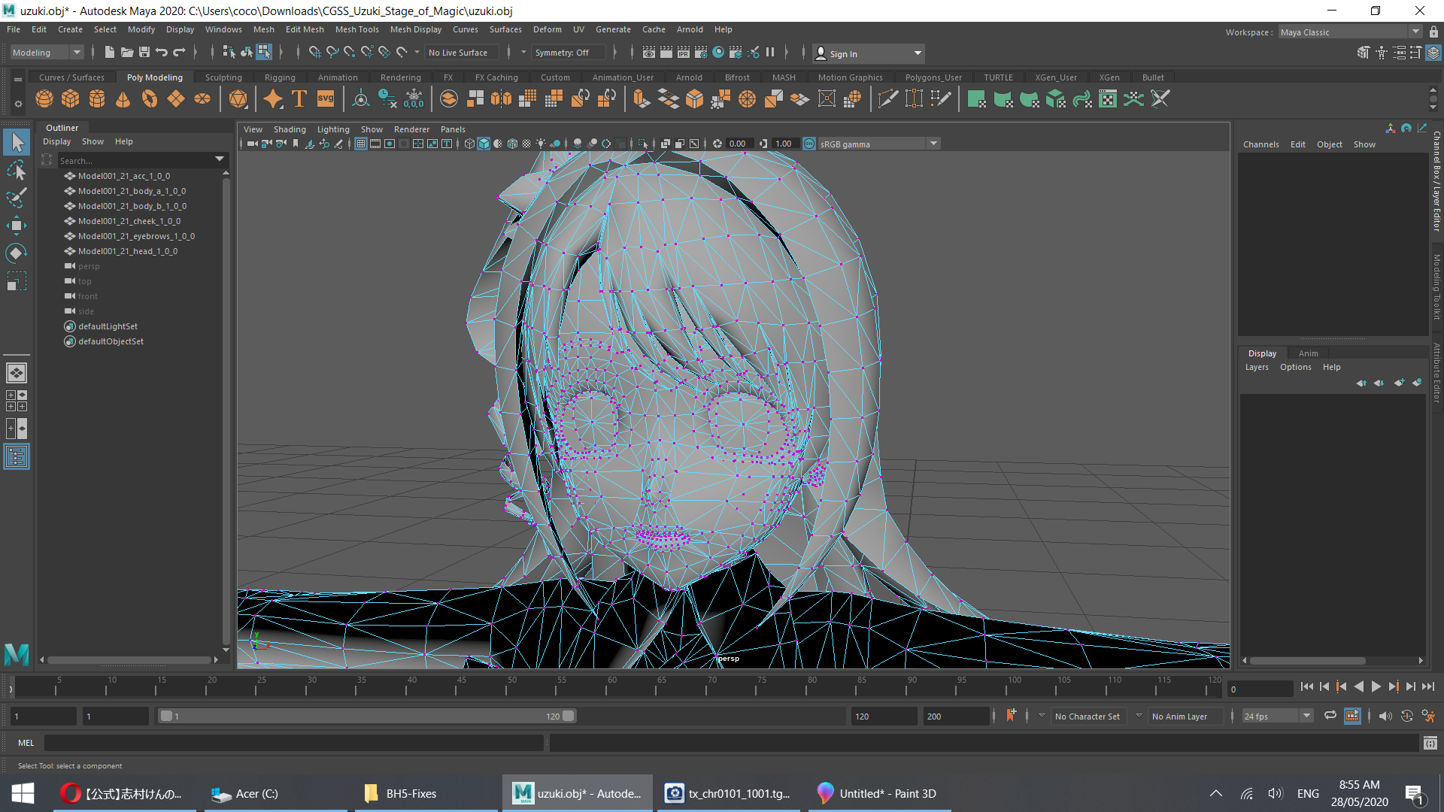Mute or unmute timeline audio
The image size is (1444, 812).
(x=1385, y=716)
